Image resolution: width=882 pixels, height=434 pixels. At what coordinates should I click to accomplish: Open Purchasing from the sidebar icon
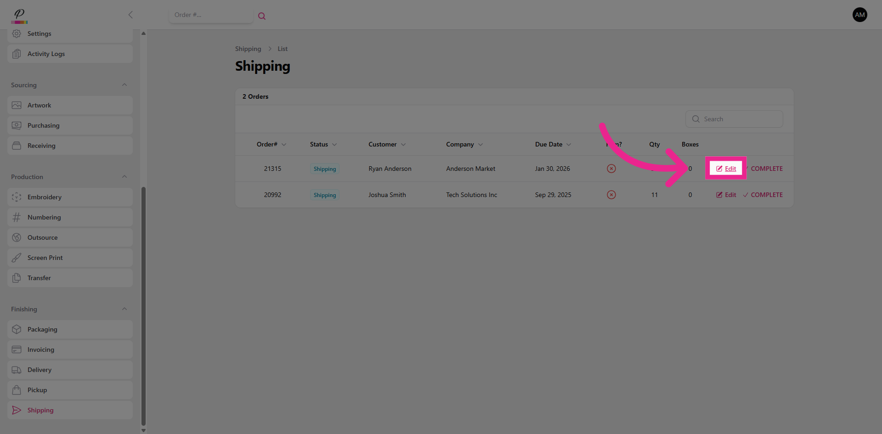click(x=17, y=125)
